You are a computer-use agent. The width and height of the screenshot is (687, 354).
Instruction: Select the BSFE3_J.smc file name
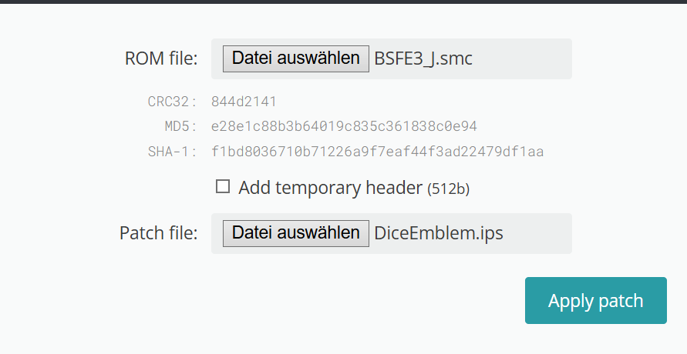coord(423,58)
